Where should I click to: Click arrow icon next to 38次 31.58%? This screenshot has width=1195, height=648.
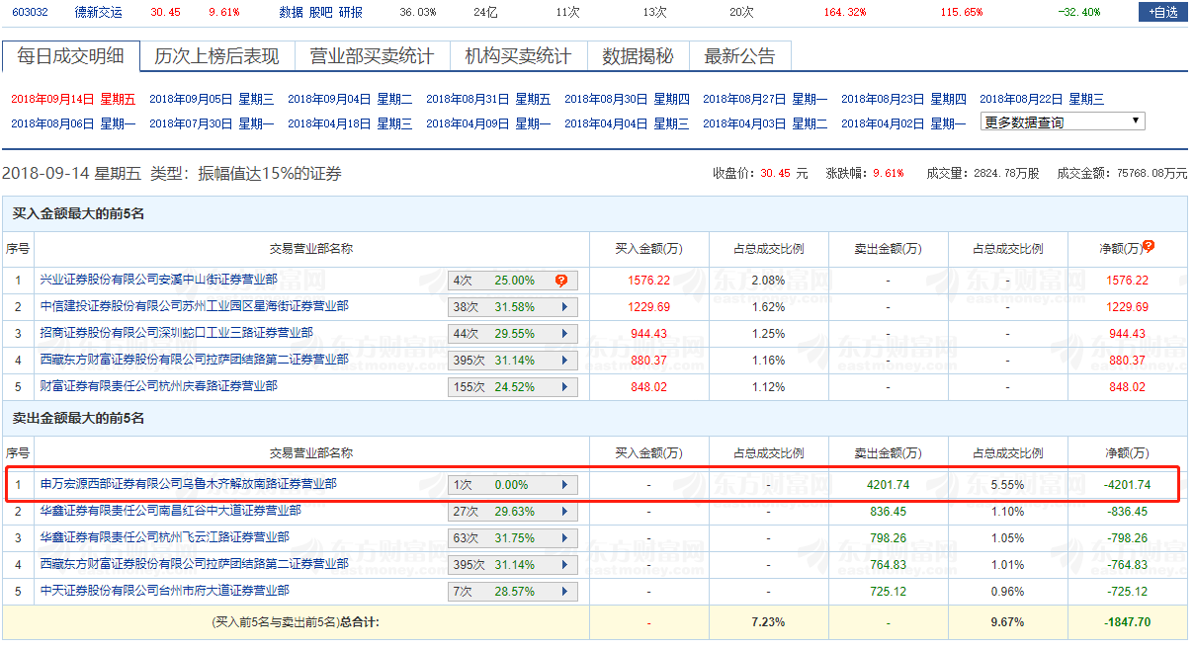click(564, 307)
